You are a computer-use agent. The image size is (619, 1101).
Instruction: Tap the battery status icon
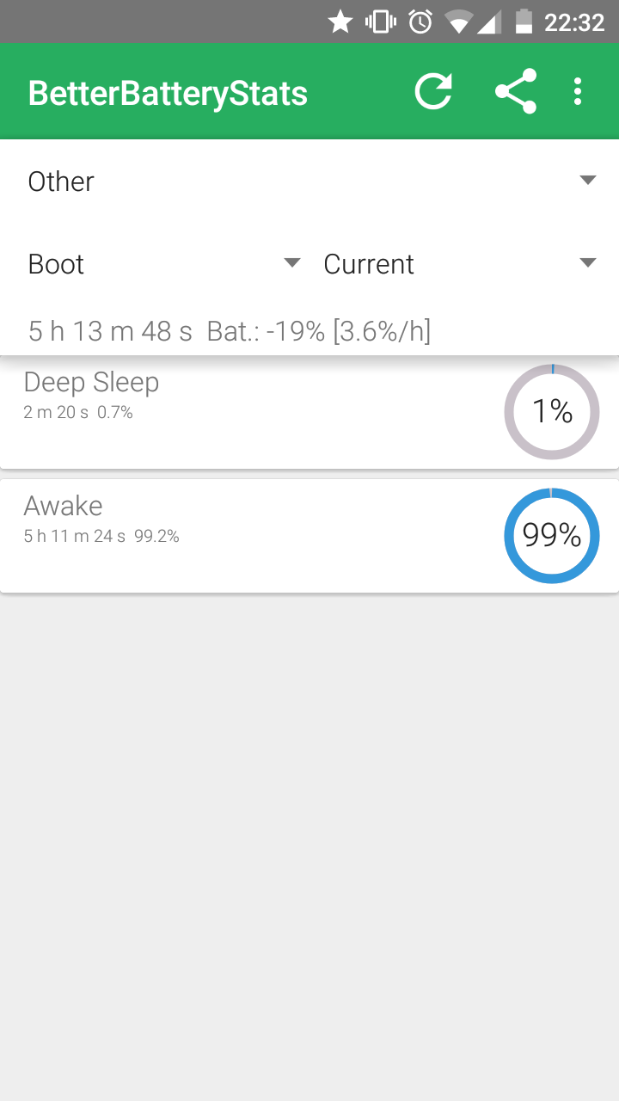click(524, 22)
